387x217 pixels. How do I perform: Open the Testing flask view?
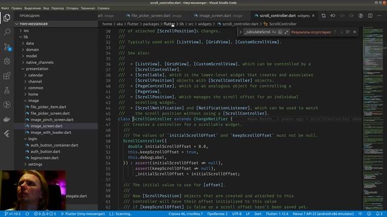tap(7, 90)
